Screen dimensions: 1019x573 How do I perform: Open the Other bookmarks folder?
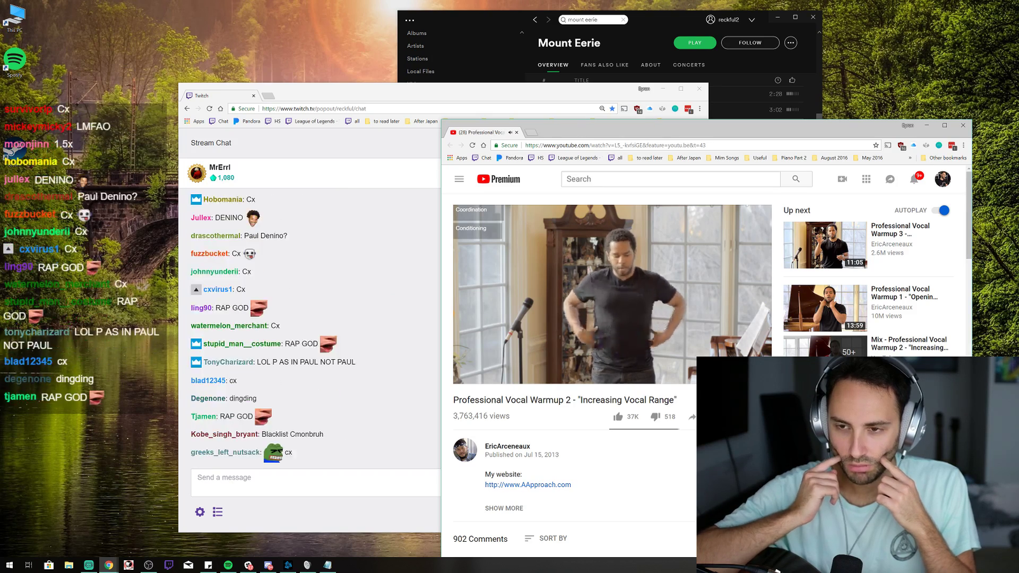(943, 158)
